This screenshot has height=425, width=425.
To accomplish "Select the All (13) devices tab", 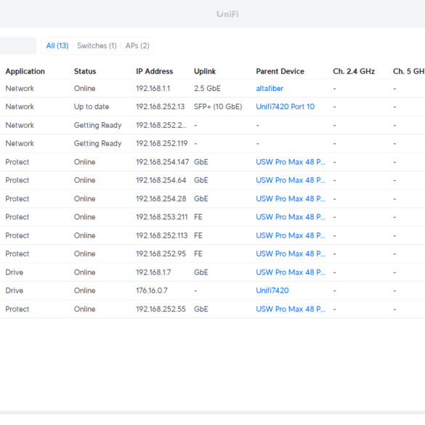I will click(x=57, y=46).
